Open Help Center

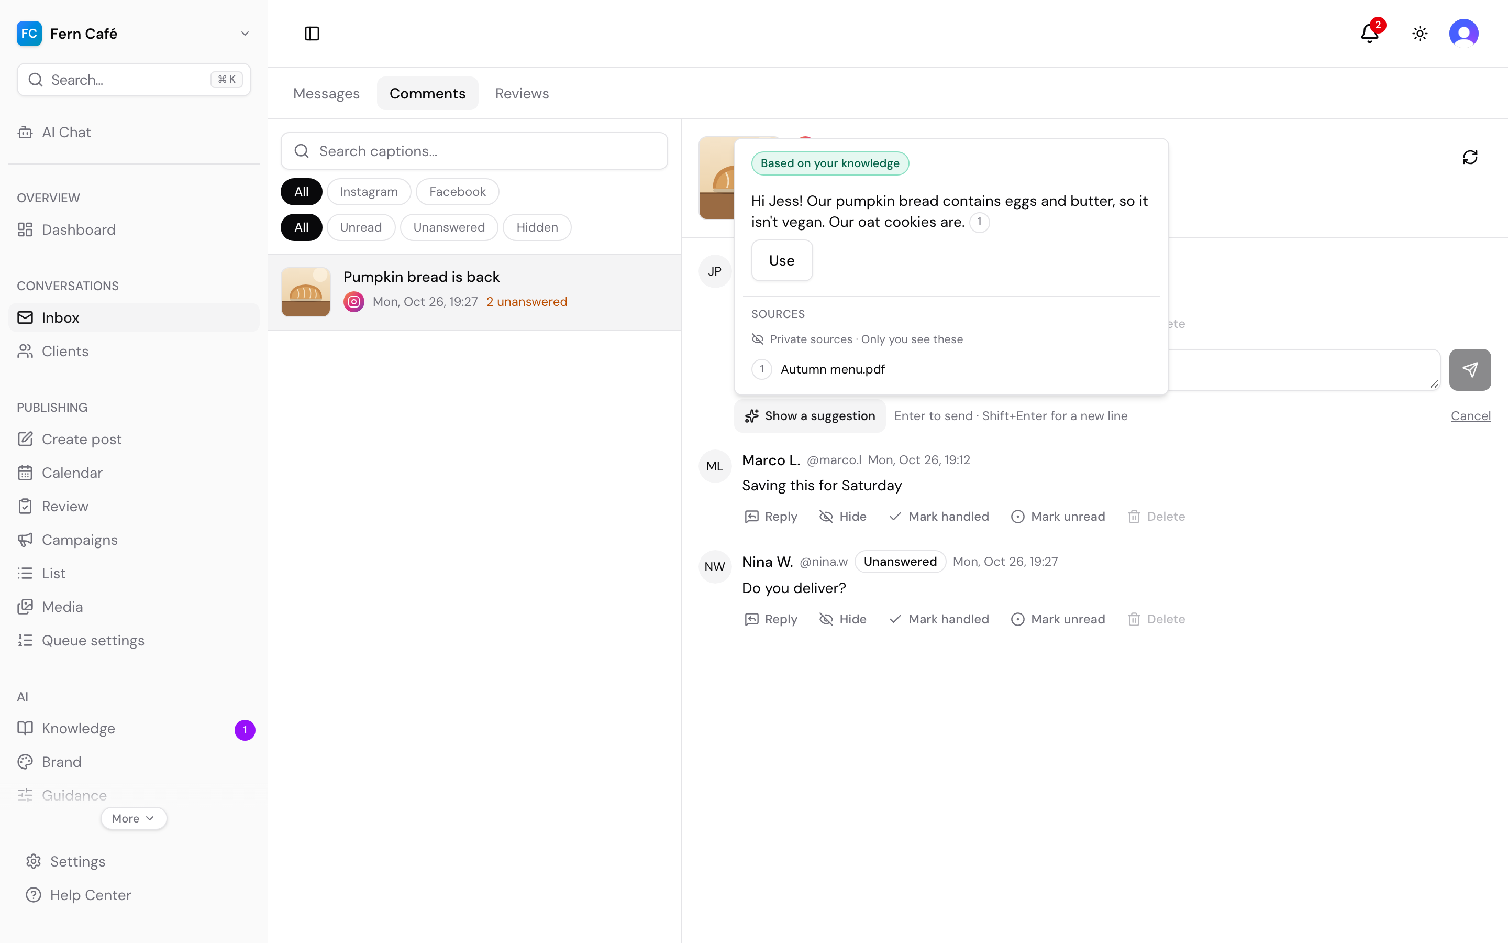[134, 895]
